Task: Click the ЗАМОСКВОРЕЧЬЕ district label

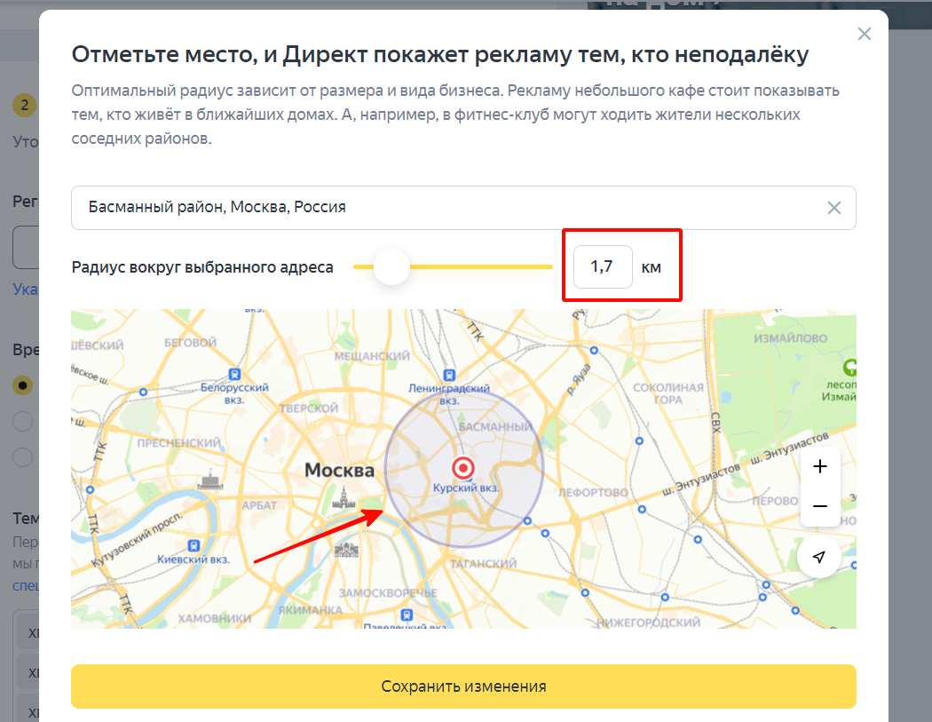Action: (x=388, y=593)
